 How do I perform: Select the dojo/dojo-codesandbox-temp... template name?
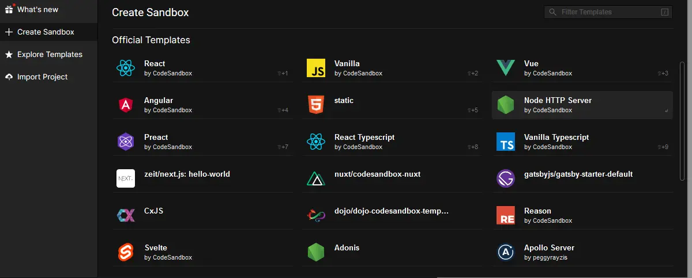click(392, 211)
